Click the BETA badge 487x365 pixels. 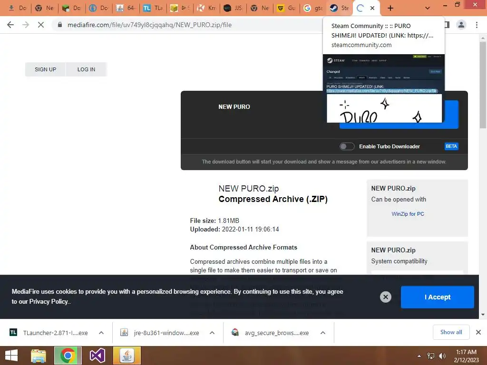pyautogui.click(x=451, y=146)
